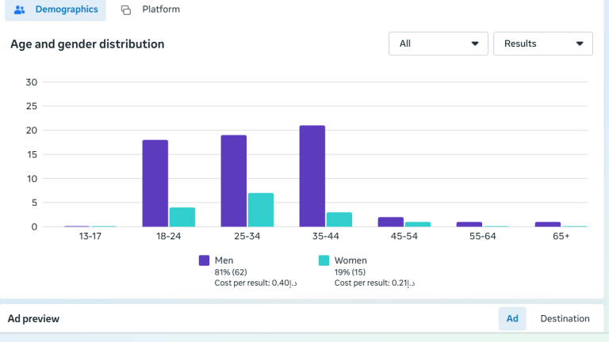Select the Destination preview button

pyautogui.click(x=565, y=318)
